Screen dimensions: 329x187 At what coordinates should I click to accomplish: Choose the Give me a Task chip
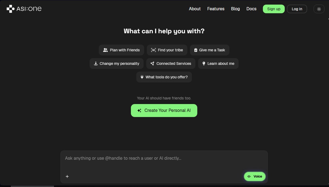click(x=210, y=50)
